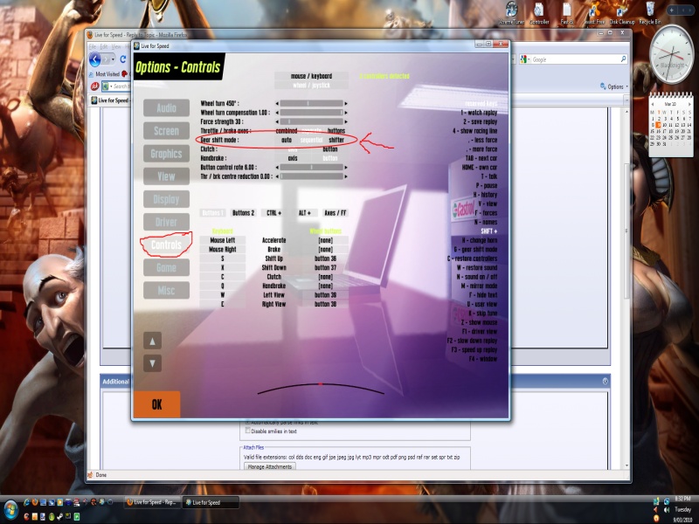
Task: Open Misc options section
Action: (166, 291)
